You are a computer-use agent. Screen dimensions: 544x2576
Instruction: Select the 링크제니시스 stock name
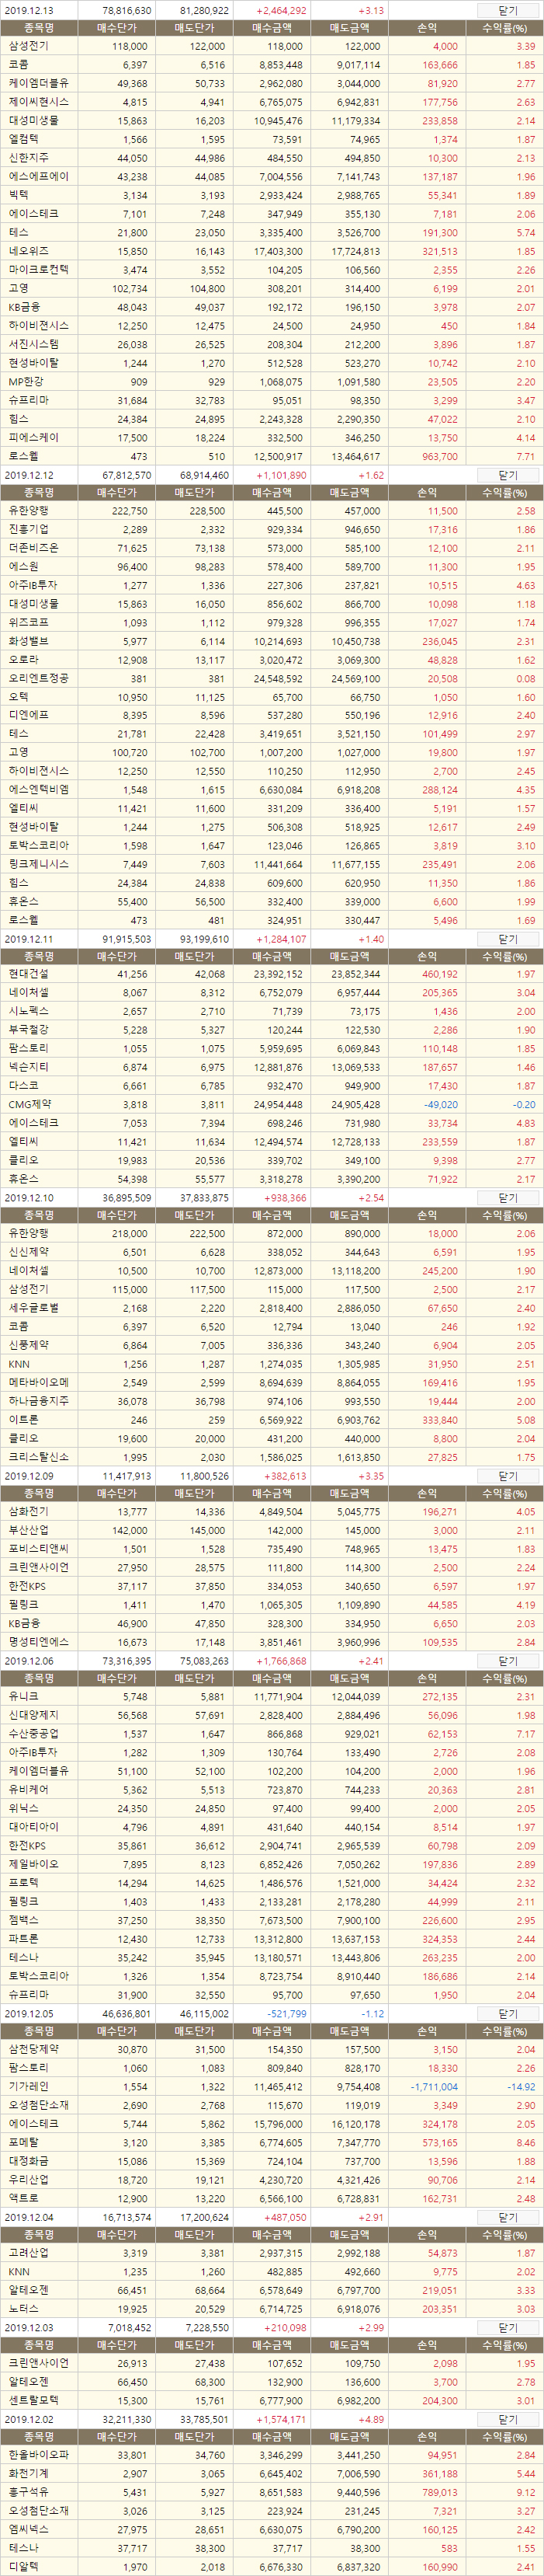click(39, 864)
